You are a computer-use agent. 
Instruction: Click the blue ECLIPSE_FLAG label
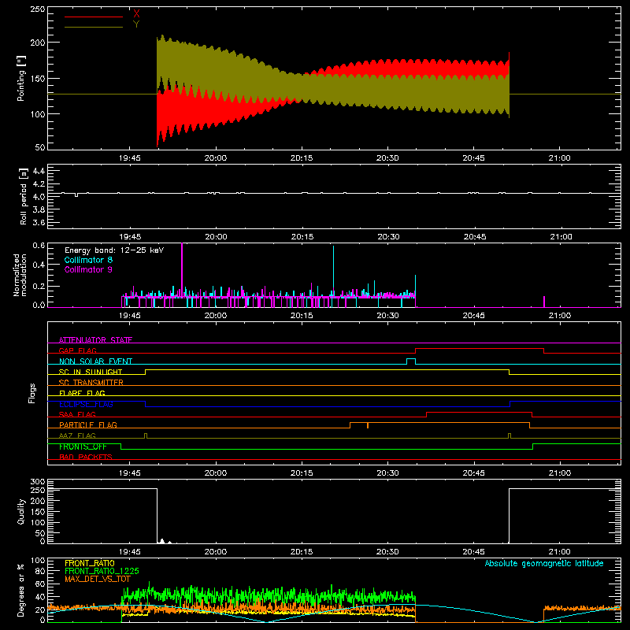point(86,404)
